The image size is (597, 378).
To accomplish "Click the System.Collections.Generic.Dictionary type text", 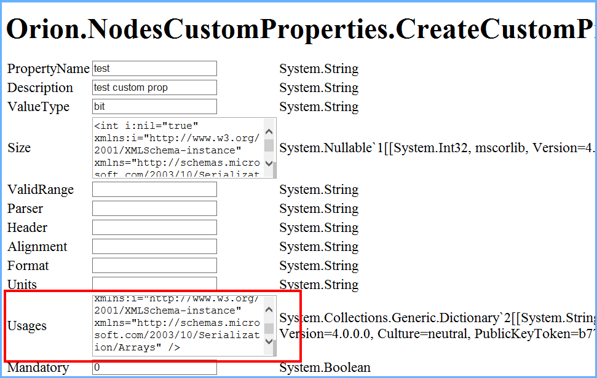I will click(x=437, y=326).
